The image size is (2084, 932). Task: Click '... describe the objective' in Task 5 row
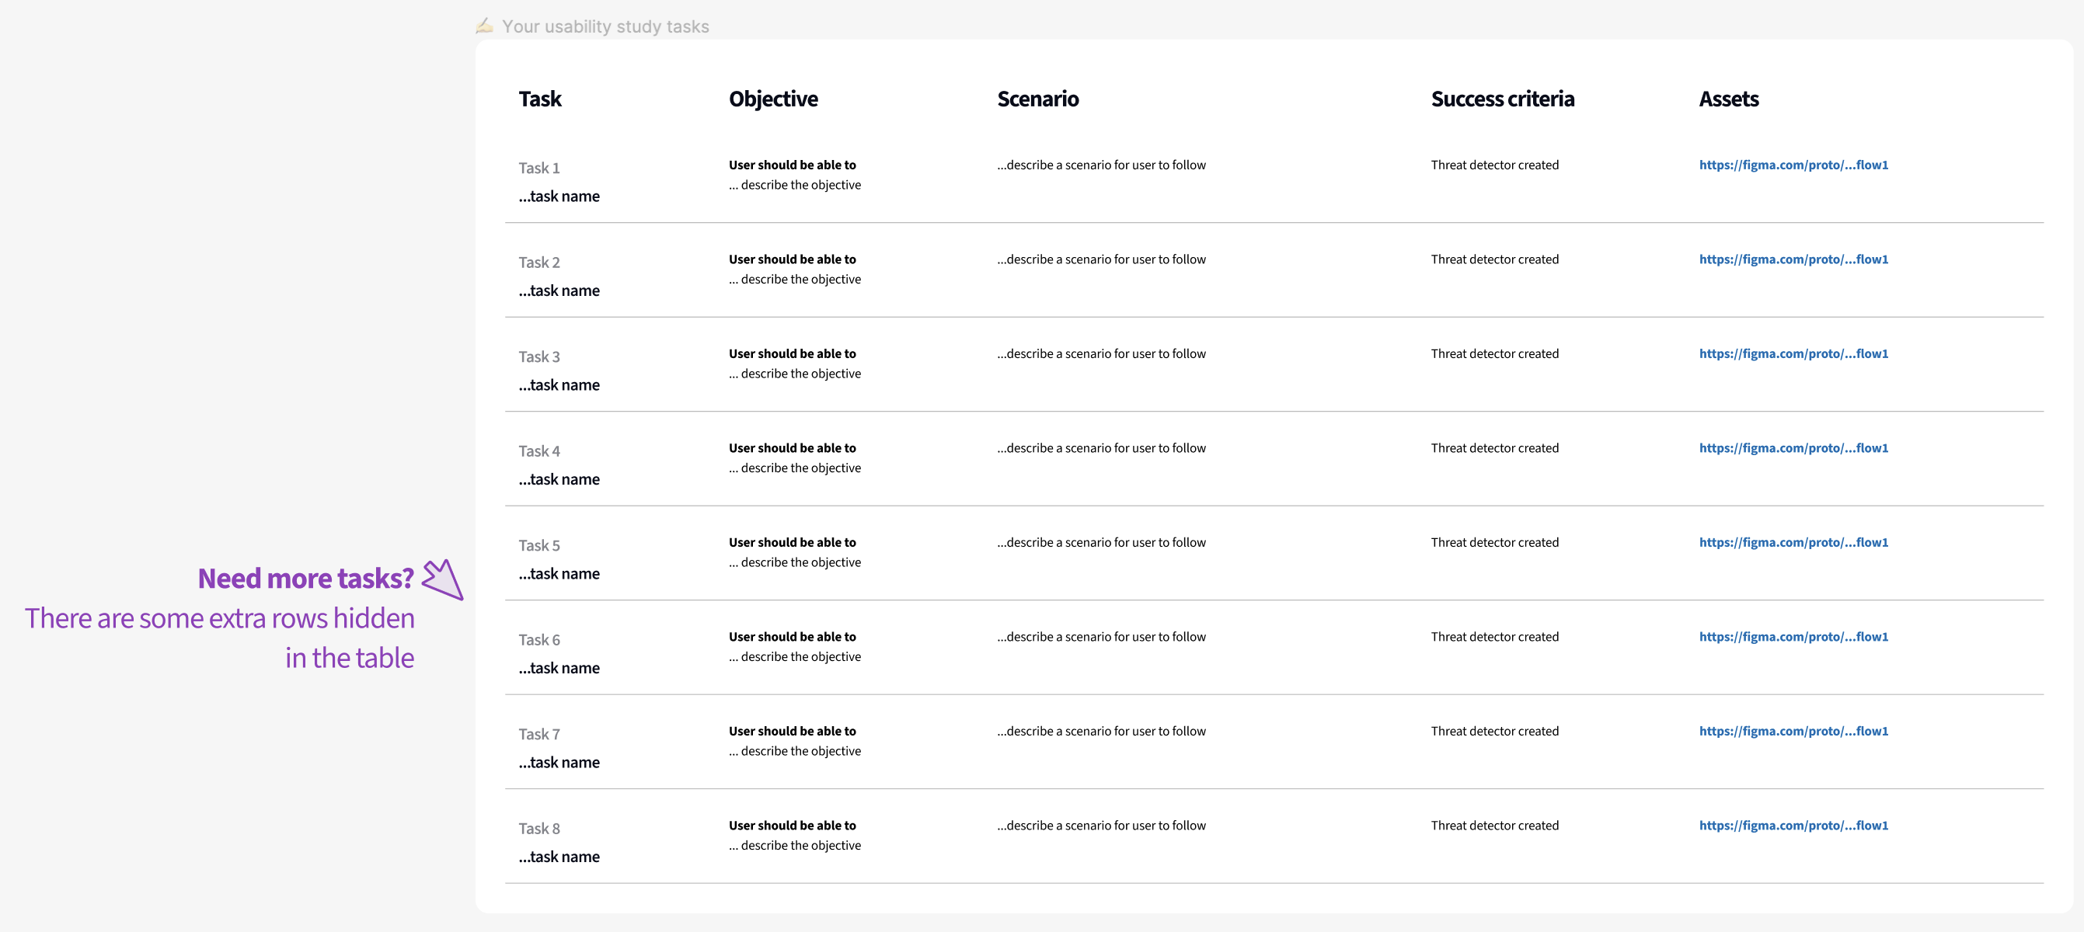pos(794,563)
